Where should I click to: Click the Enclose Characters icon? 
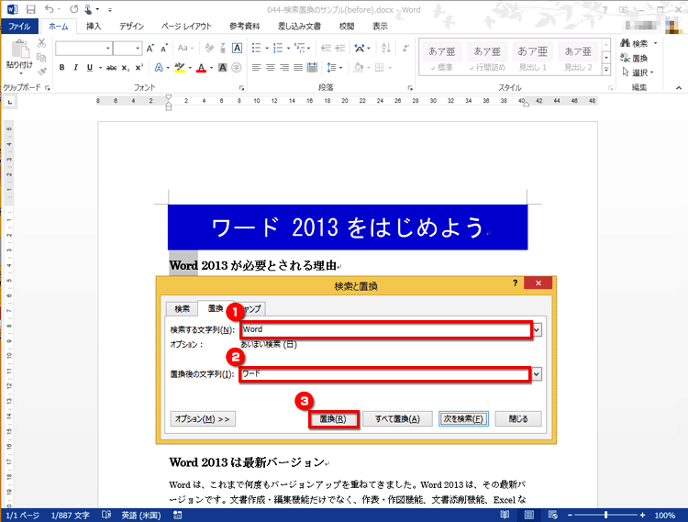pos(237,68)
